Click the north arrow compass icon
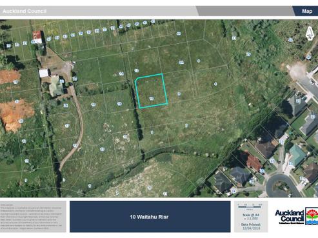318x238 pixels. coord(310,34)
